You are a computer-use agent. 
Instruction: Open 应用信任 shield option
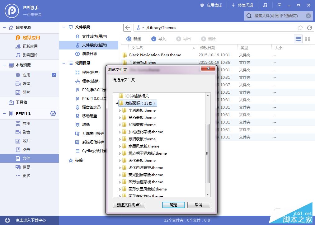click(x=211, y=5)
